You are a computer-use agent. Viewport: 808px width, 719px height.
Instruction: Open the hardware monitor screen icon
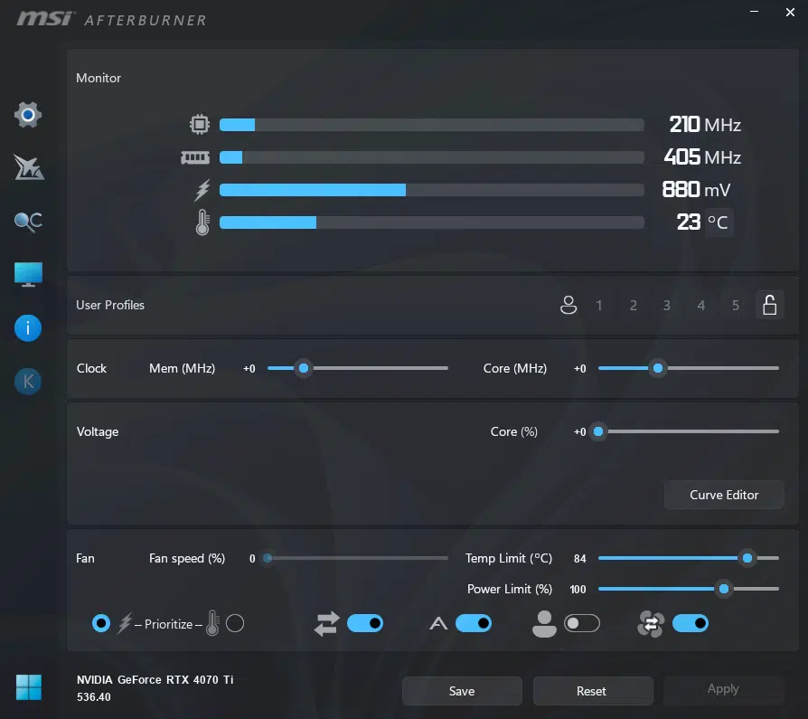tap(28, 274)
